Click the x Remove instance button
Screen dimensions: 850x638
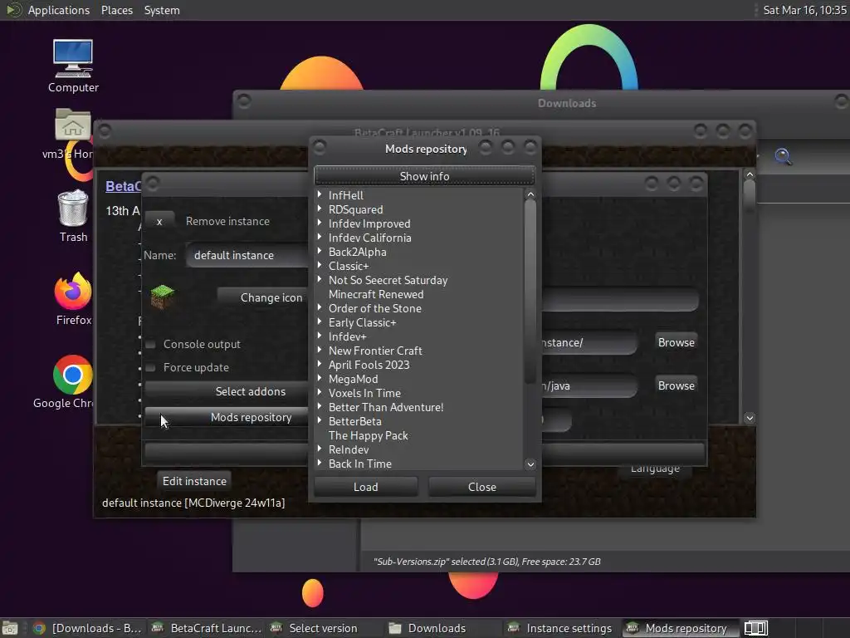pyautogui.click(x=159, y=221)
